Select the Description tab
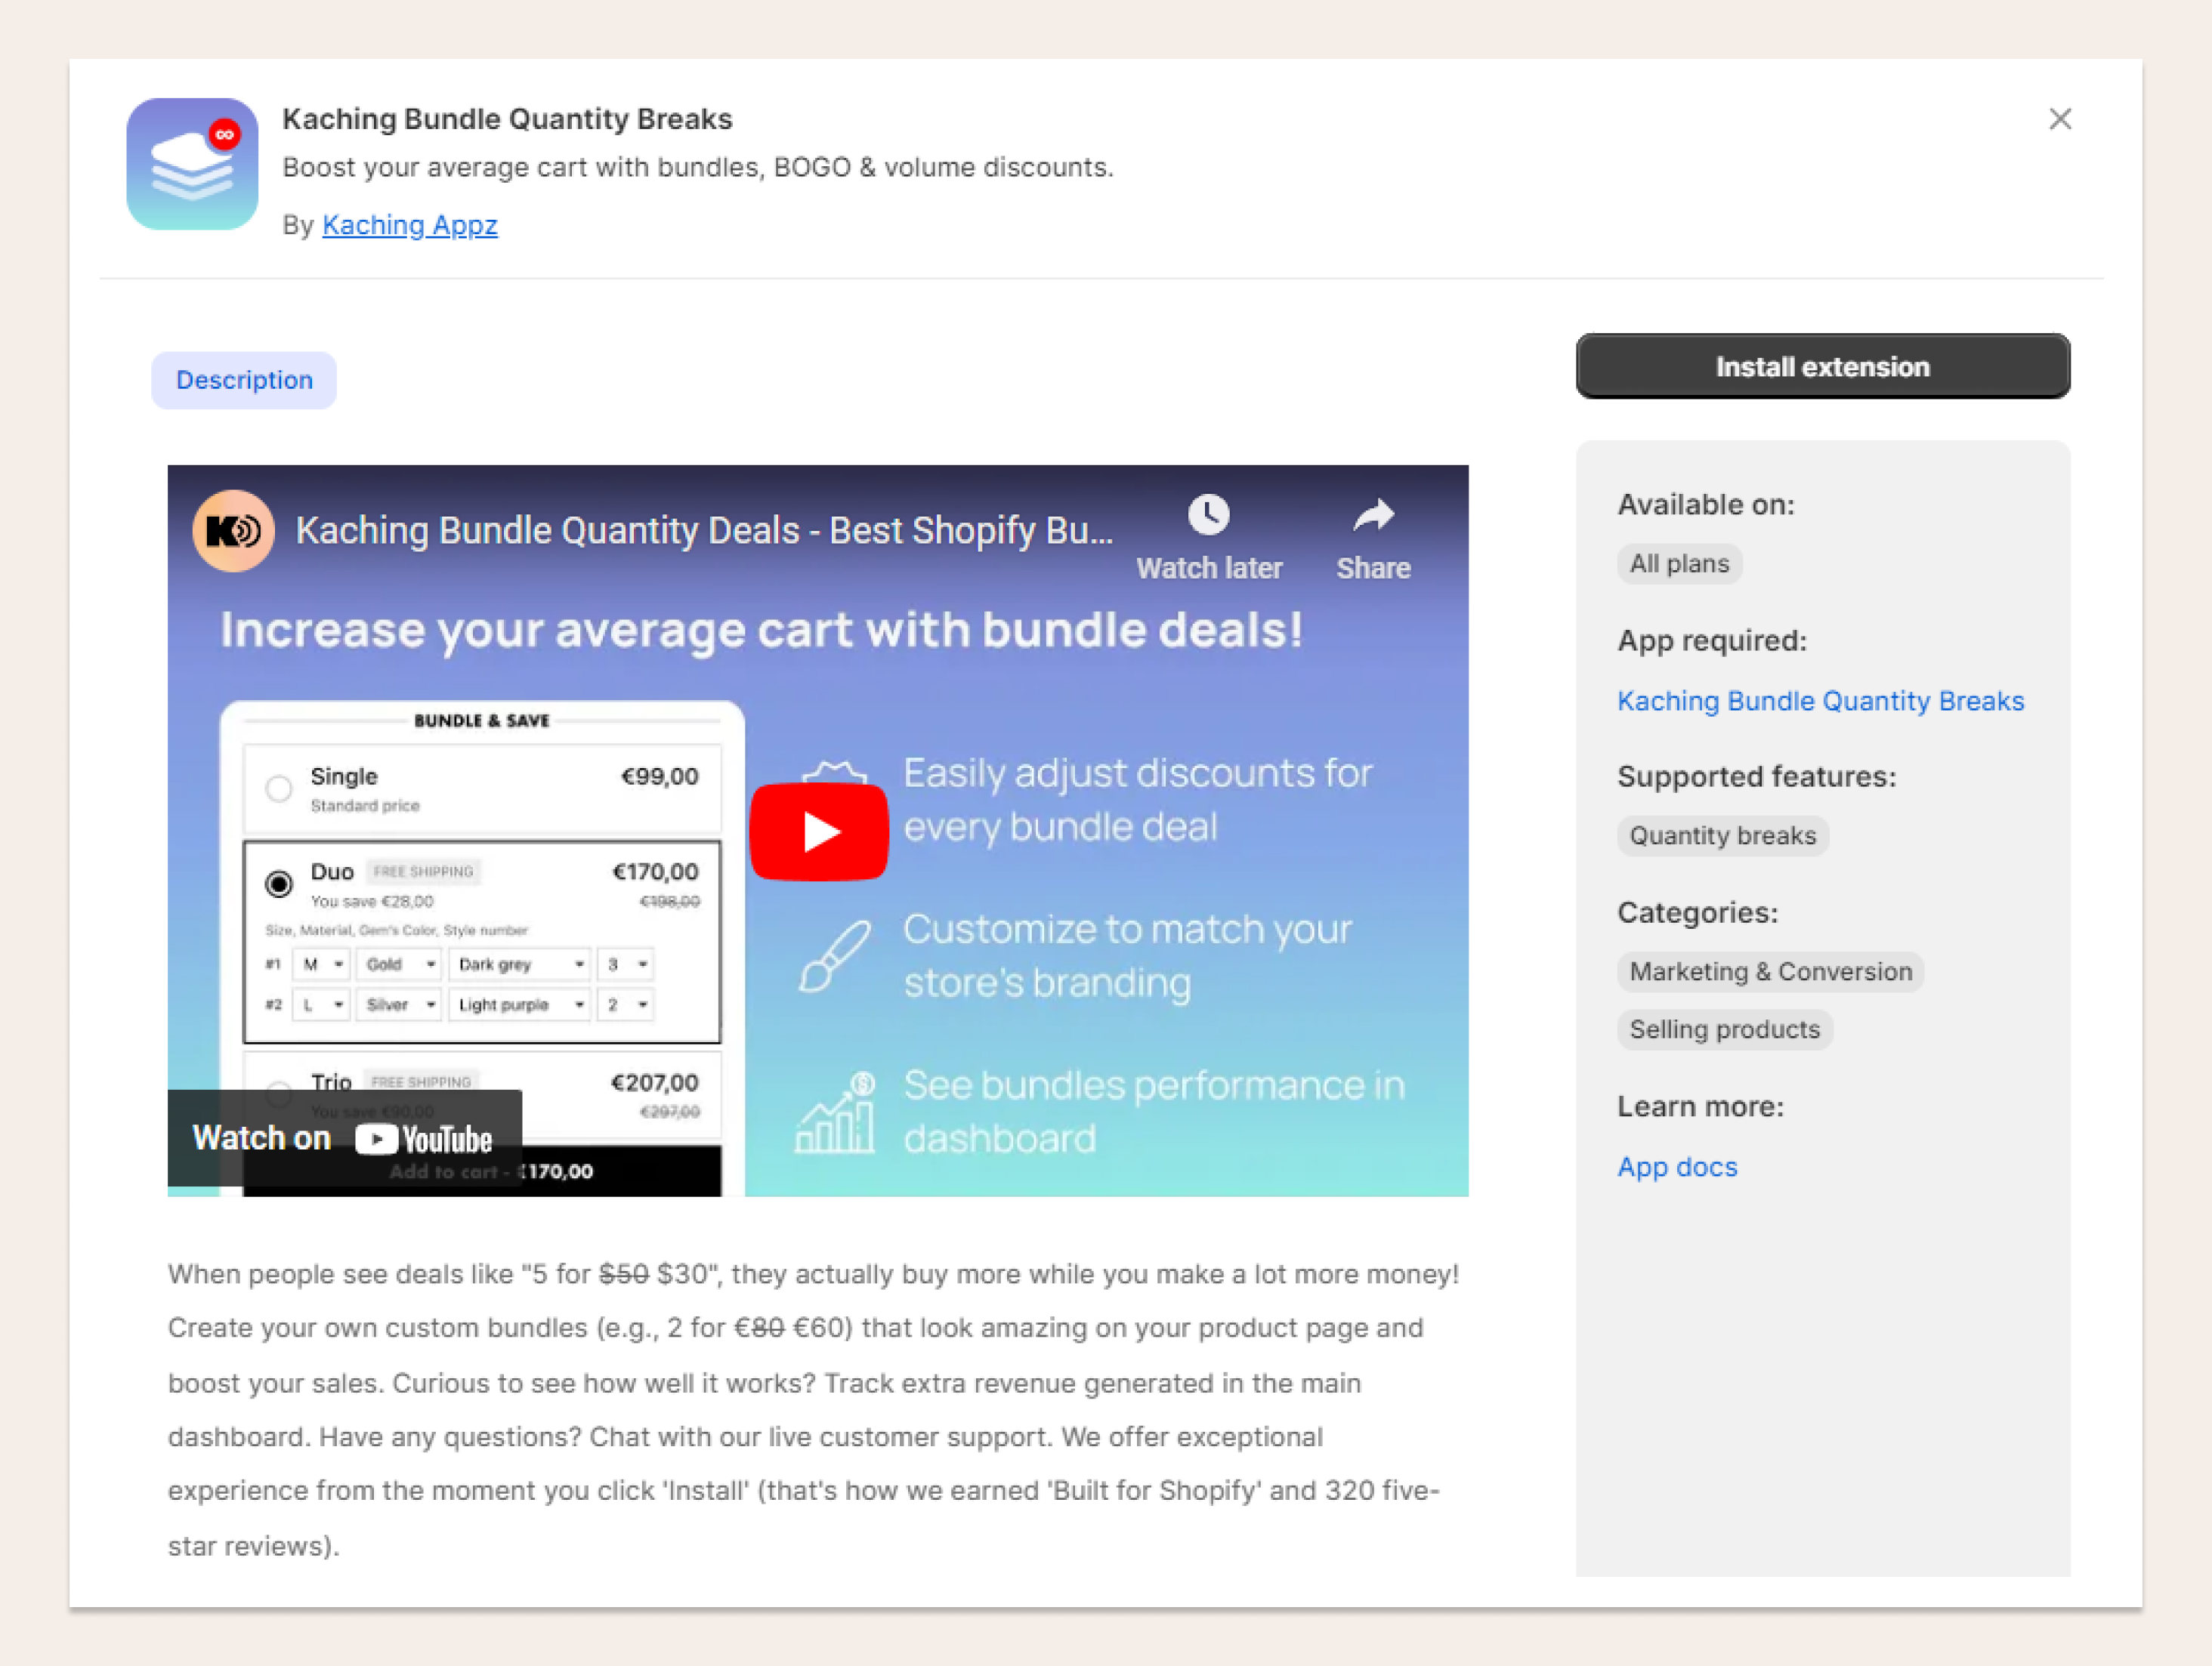Screen dimensions: 2212x1666 pos(244,380)
